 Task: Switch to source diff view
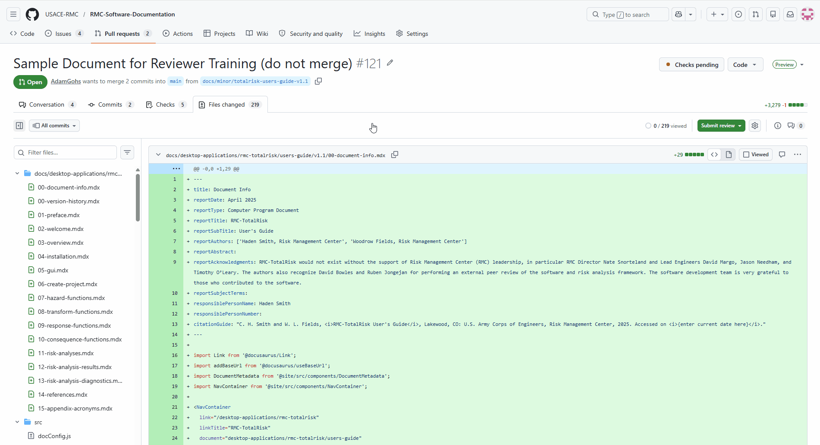(x=714, y=155)
